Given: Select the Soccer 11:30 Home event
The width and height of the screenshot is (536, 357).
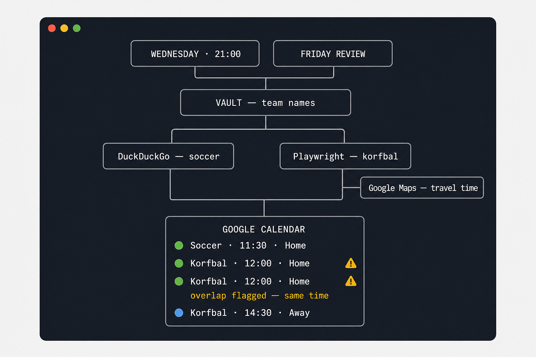Looking at the screenshot, I should (x=248, y=245).
